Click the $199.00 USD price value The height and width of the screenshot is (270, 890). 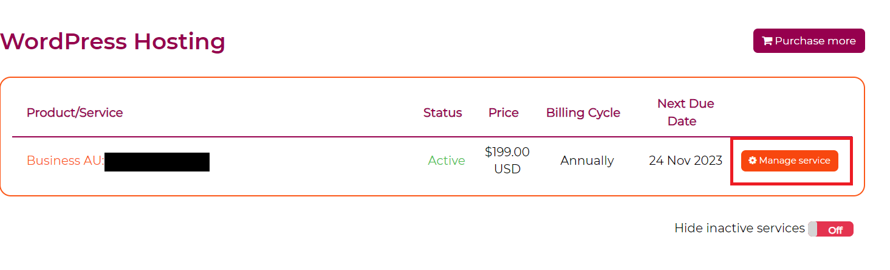click(x=507, y=161)
